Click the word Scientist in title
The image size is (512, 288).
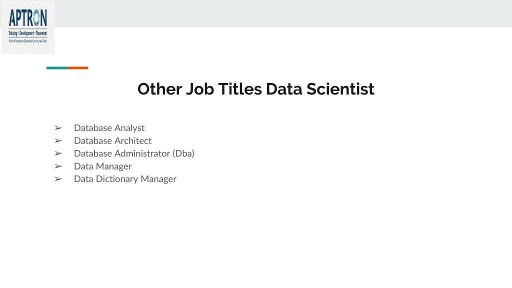tap(340, 89)
